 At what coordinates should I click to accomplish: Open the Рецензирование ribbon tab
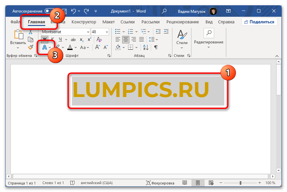182,22
